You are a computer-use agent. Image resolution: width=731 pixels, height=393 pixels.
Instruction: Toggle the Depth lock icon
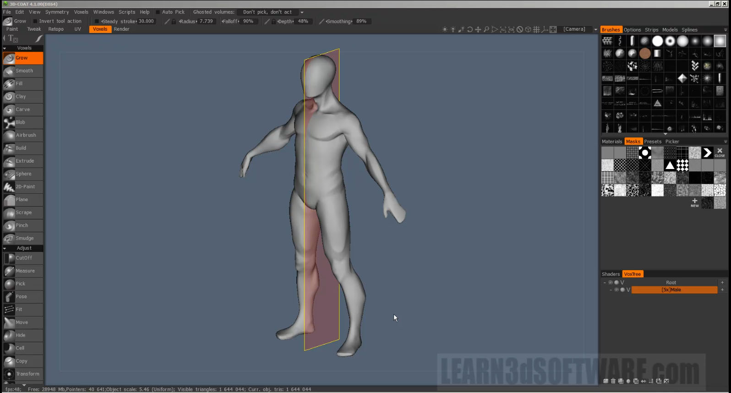(x=274, y=22)
